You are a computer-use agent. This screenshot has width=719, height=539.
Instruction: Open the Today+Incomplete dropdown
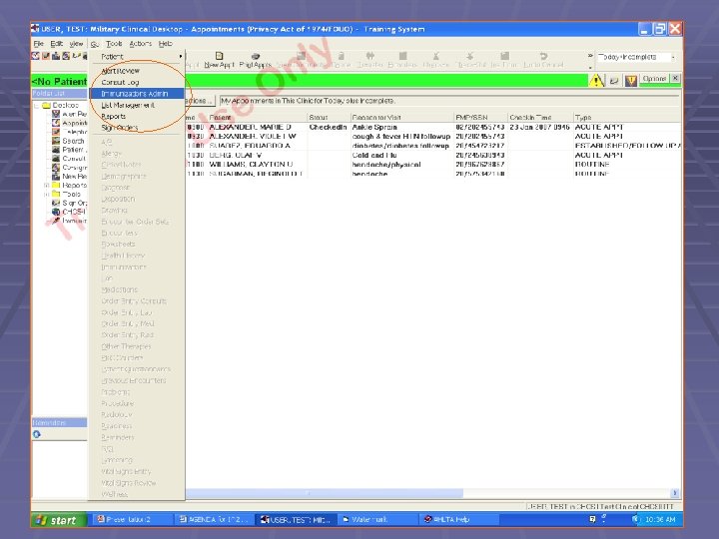[x=673, y=57]
